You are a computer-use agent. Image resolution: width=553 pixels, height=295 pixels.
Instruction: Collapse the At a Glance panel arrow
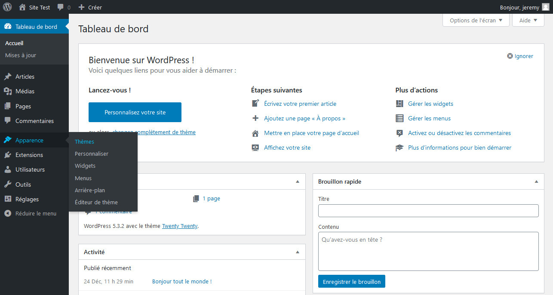point(298,181)
